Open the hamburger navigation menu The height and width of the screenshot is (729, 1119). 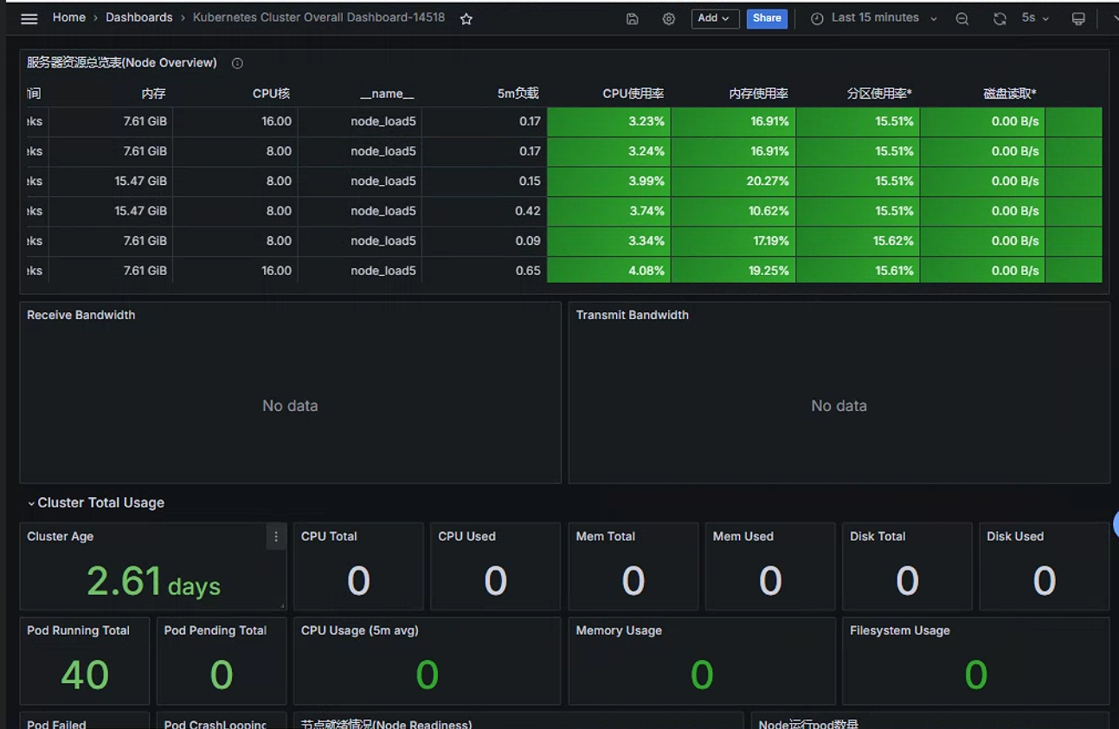click(29, 18)
